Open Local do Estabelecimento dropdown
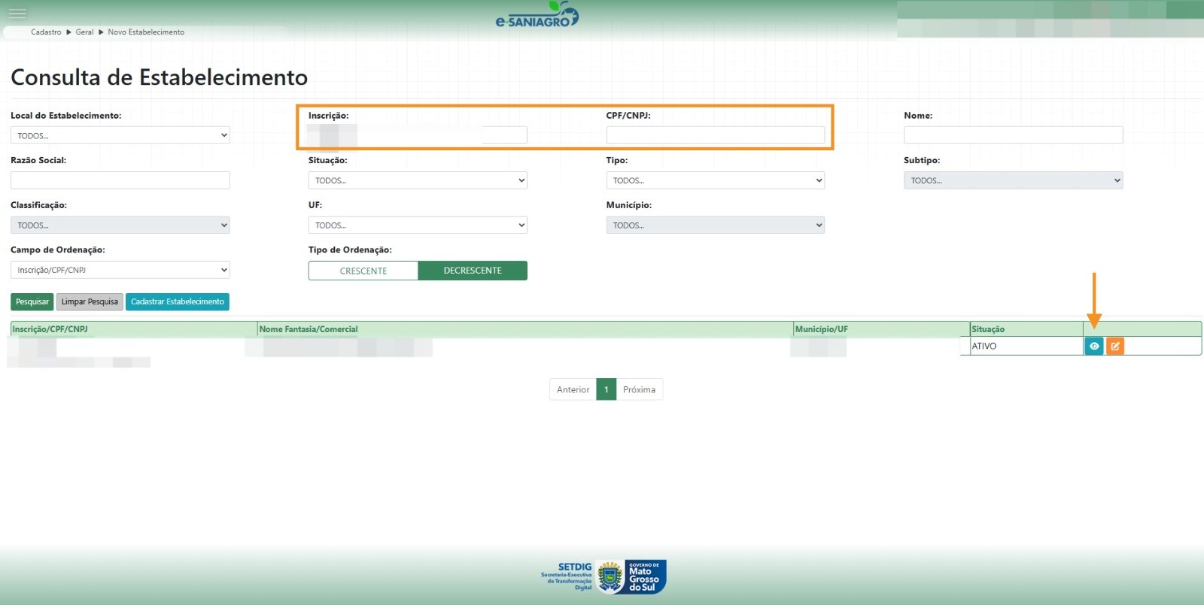Image resolution: width=1204 pixels, height=605 pixels. (x=120, y=135)
